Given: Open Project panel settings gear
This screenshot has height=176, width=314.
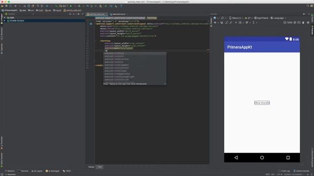Looking at the screenshot, I should tap(78, 14).
